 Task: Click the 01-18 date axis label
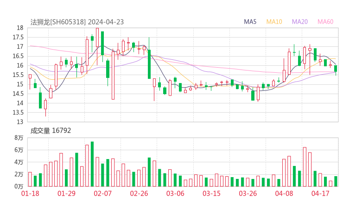coord(30,193)
